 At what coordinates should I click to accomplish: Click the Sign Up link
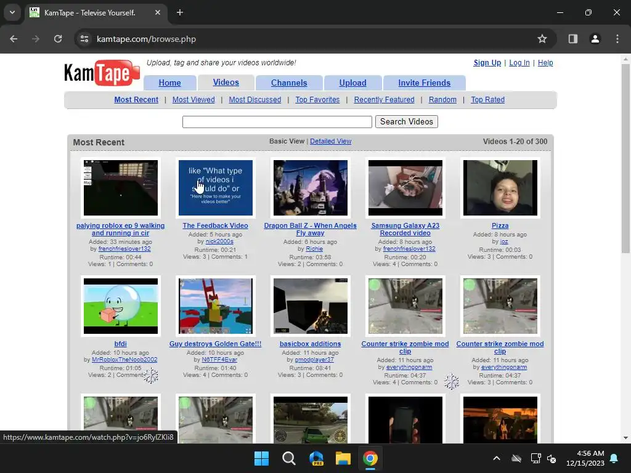[x=487, y=63]
